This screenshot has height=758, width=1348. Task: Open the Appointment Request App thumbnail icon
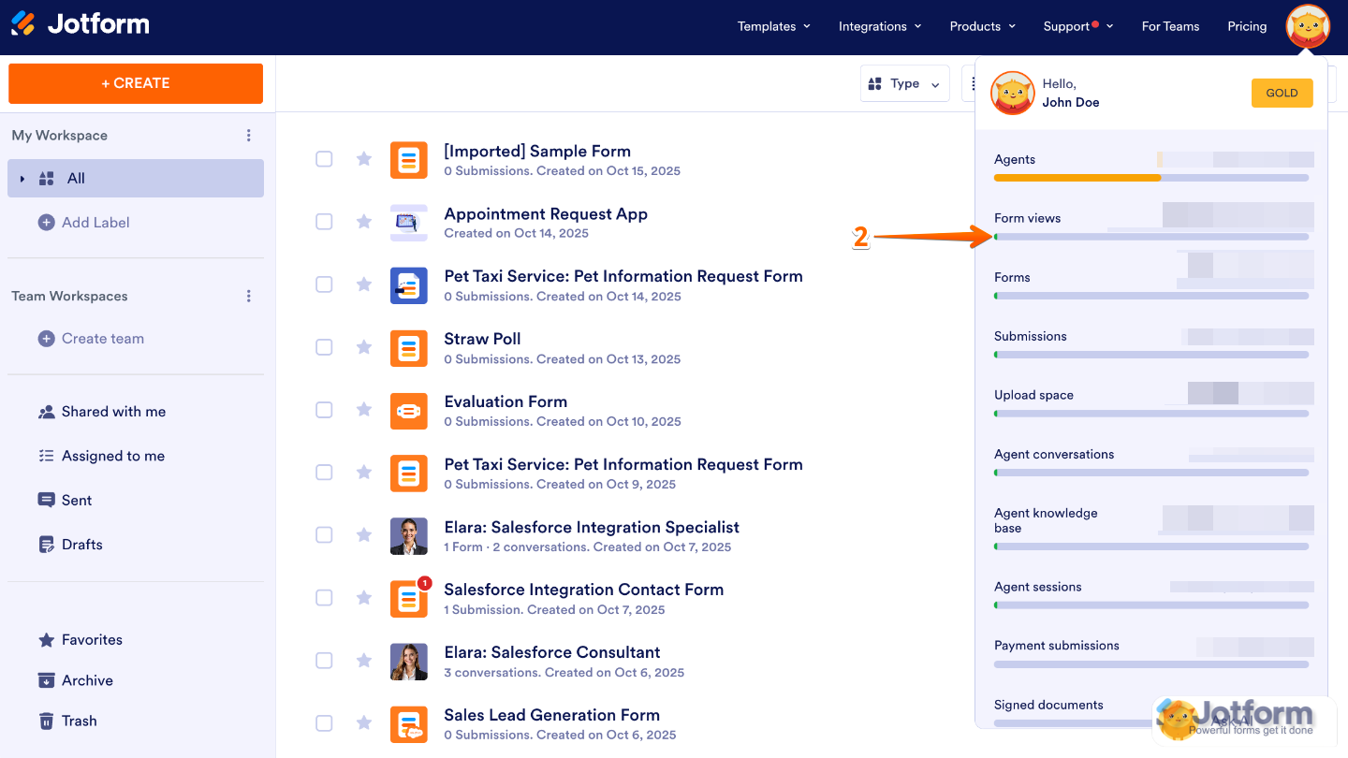pyautogui.click(x=409, y=223)
